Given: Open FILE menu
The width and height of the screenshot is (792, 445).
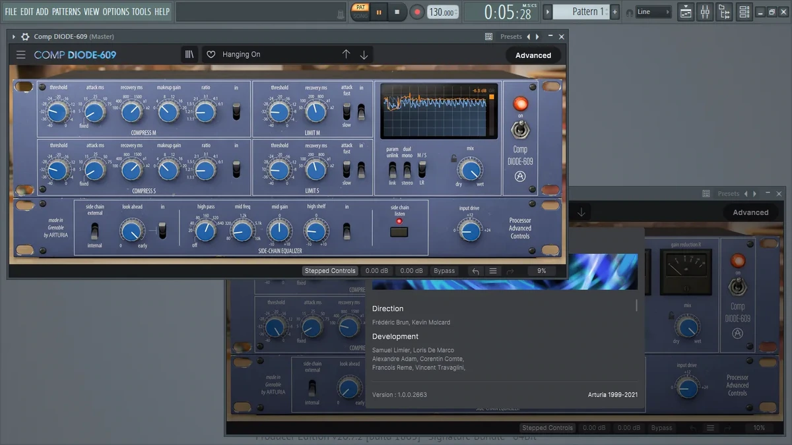Looking at the screenshot, I should point(11,12).
